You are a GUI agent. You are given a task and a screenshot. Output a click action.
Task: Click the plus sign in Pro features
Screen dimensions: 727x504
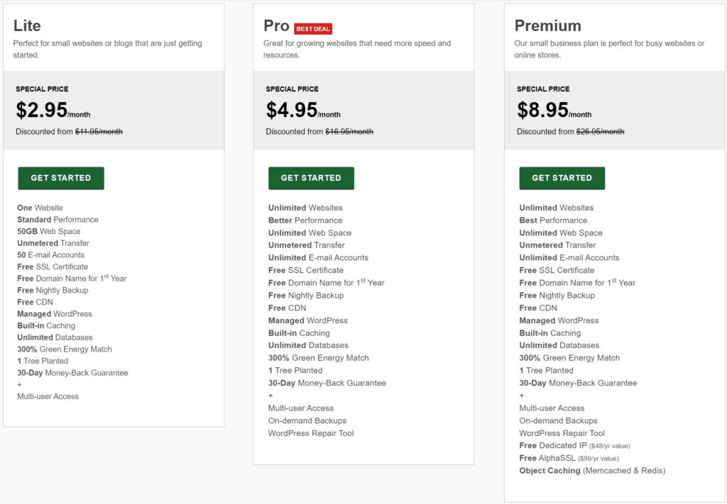(270, 396)
